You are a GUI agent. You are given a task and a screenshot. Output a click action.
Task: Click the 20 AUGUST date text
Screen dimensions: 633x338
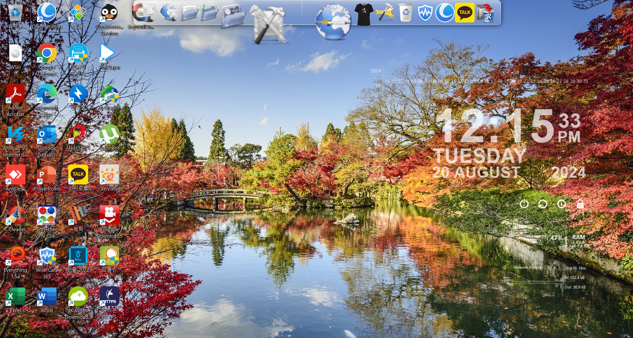point(476,172)
